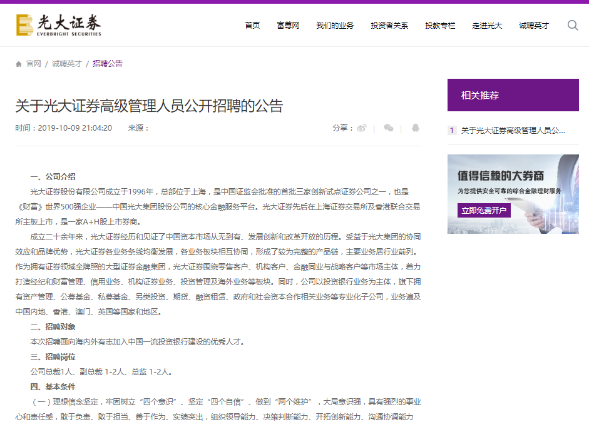Click the number 1 badge in recommendations

[452, 131]
